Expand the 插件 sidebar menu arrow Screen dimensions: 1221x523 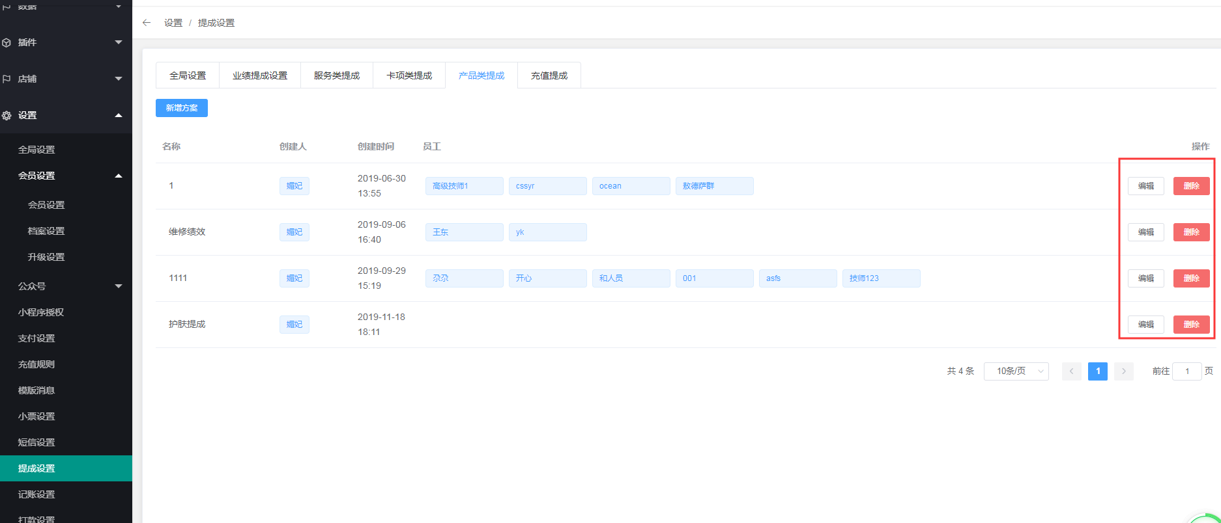point(119,42)
